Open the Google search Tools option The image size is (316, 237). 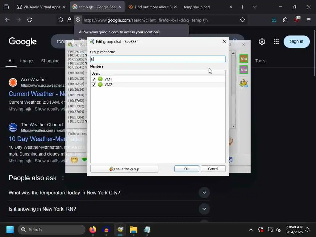coord(260,61)
